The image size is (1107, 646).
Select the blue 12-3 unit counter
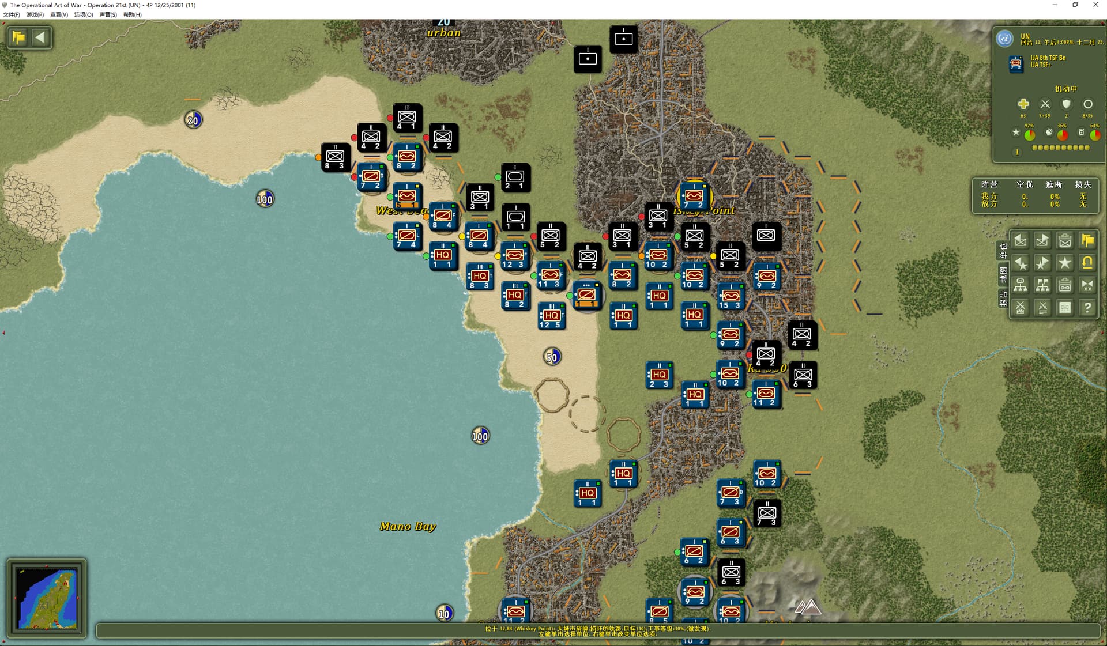[514, 256]
